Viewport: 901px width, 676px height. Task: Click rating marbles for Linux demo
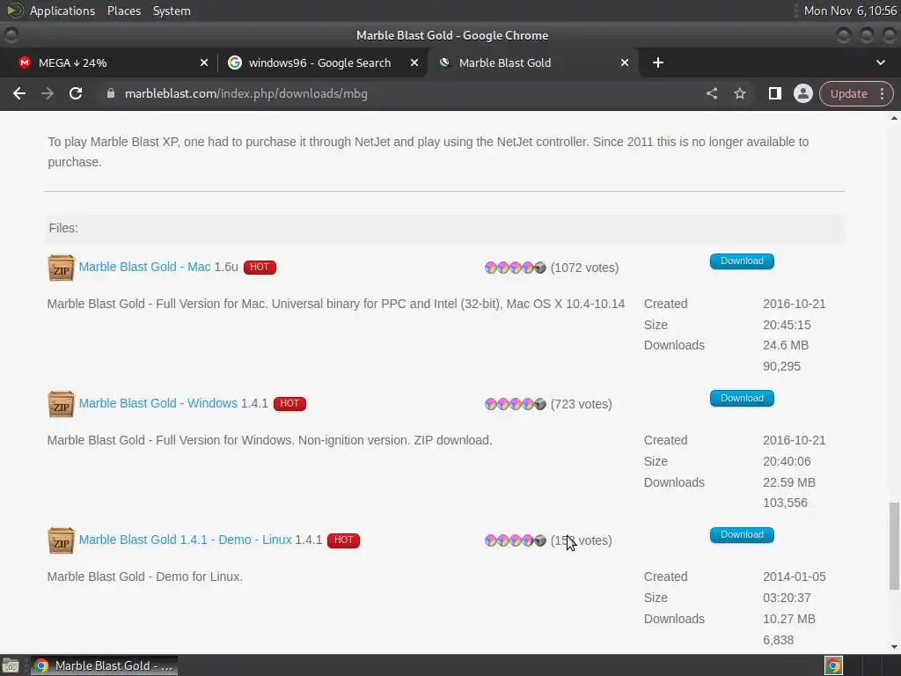[516, 540]
